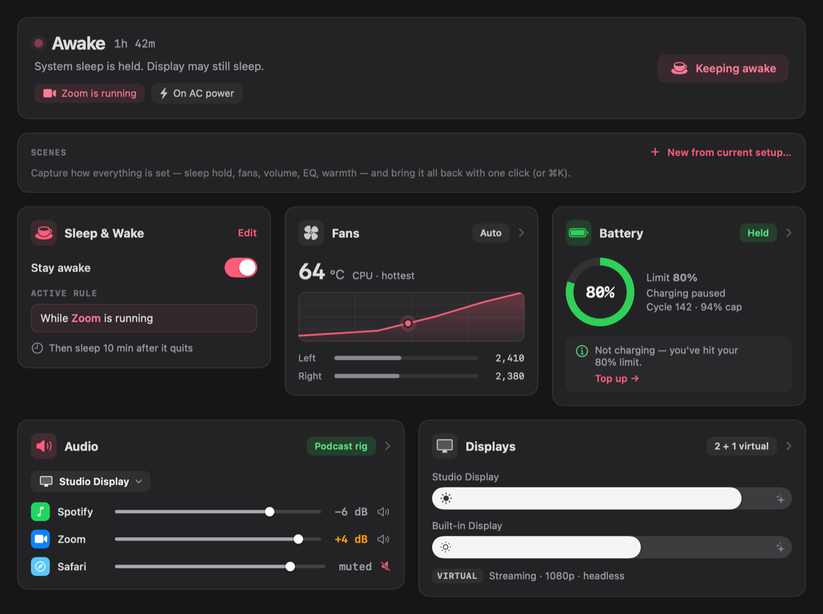
Task: Toggle the Keeping awake button
Action: [723, 68]
